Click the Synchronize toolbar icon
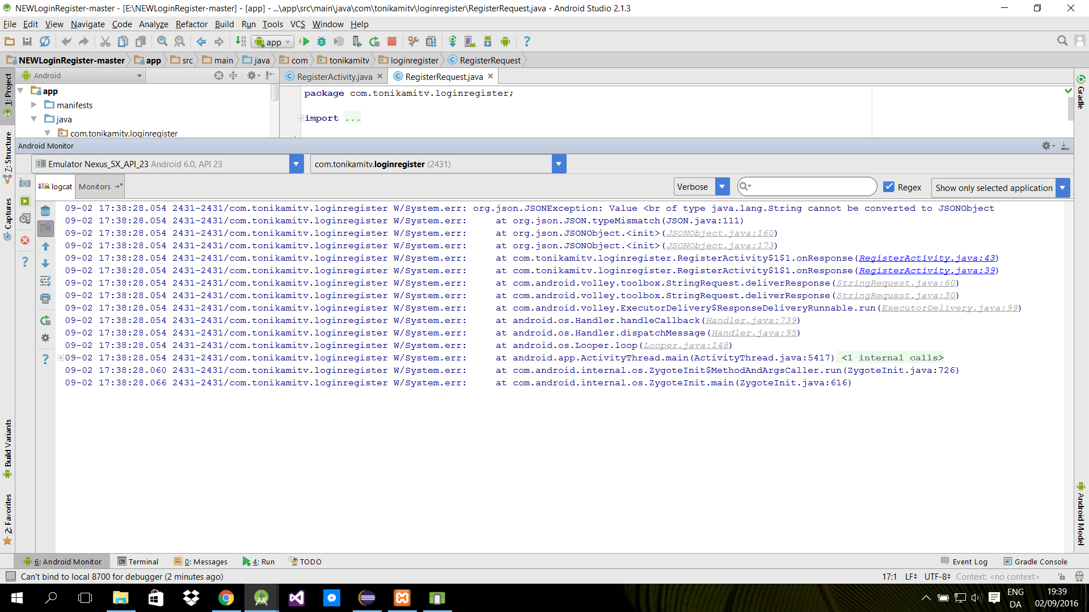Viewport: 1089px width, 612px height. point(44,41)
